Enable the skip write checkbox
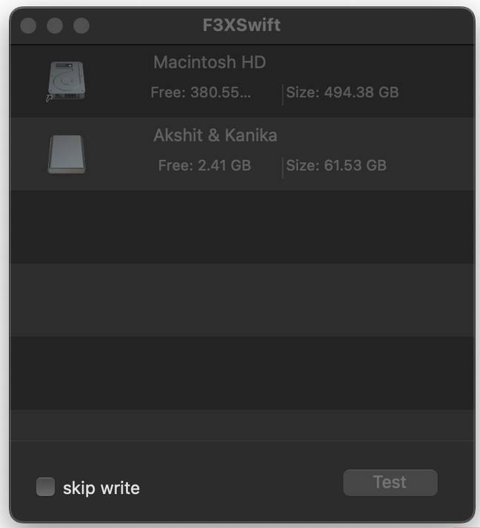The image size is (480, 528). click(x=46, y=487)
